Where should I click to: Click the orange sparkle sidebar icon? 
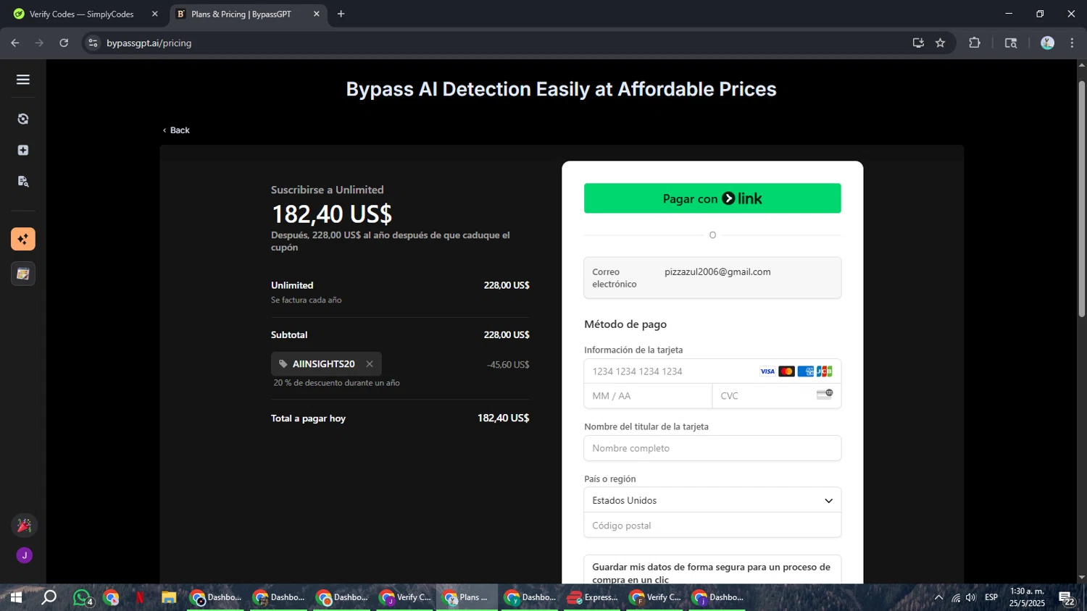23,239
